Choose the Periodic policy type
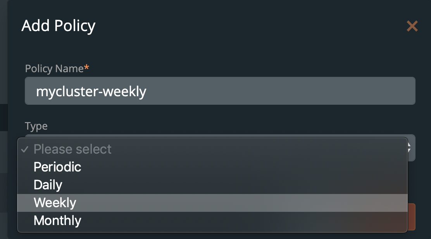This screenshot has height=239, width=431. pos(57,167)
